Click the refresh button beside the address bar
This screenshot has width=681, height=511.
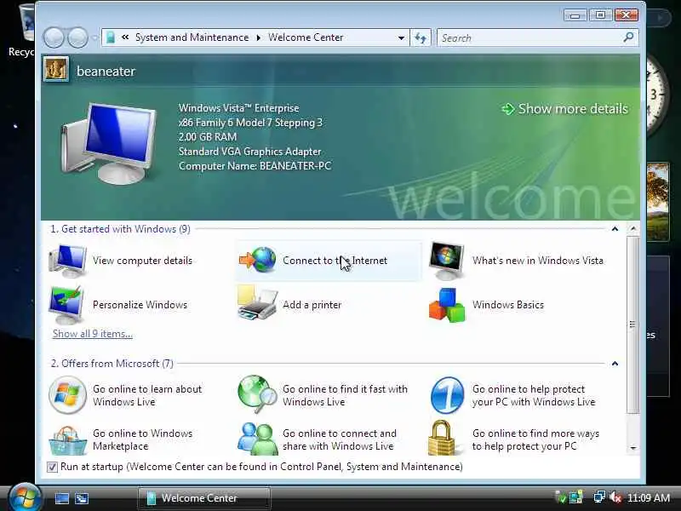421,37
